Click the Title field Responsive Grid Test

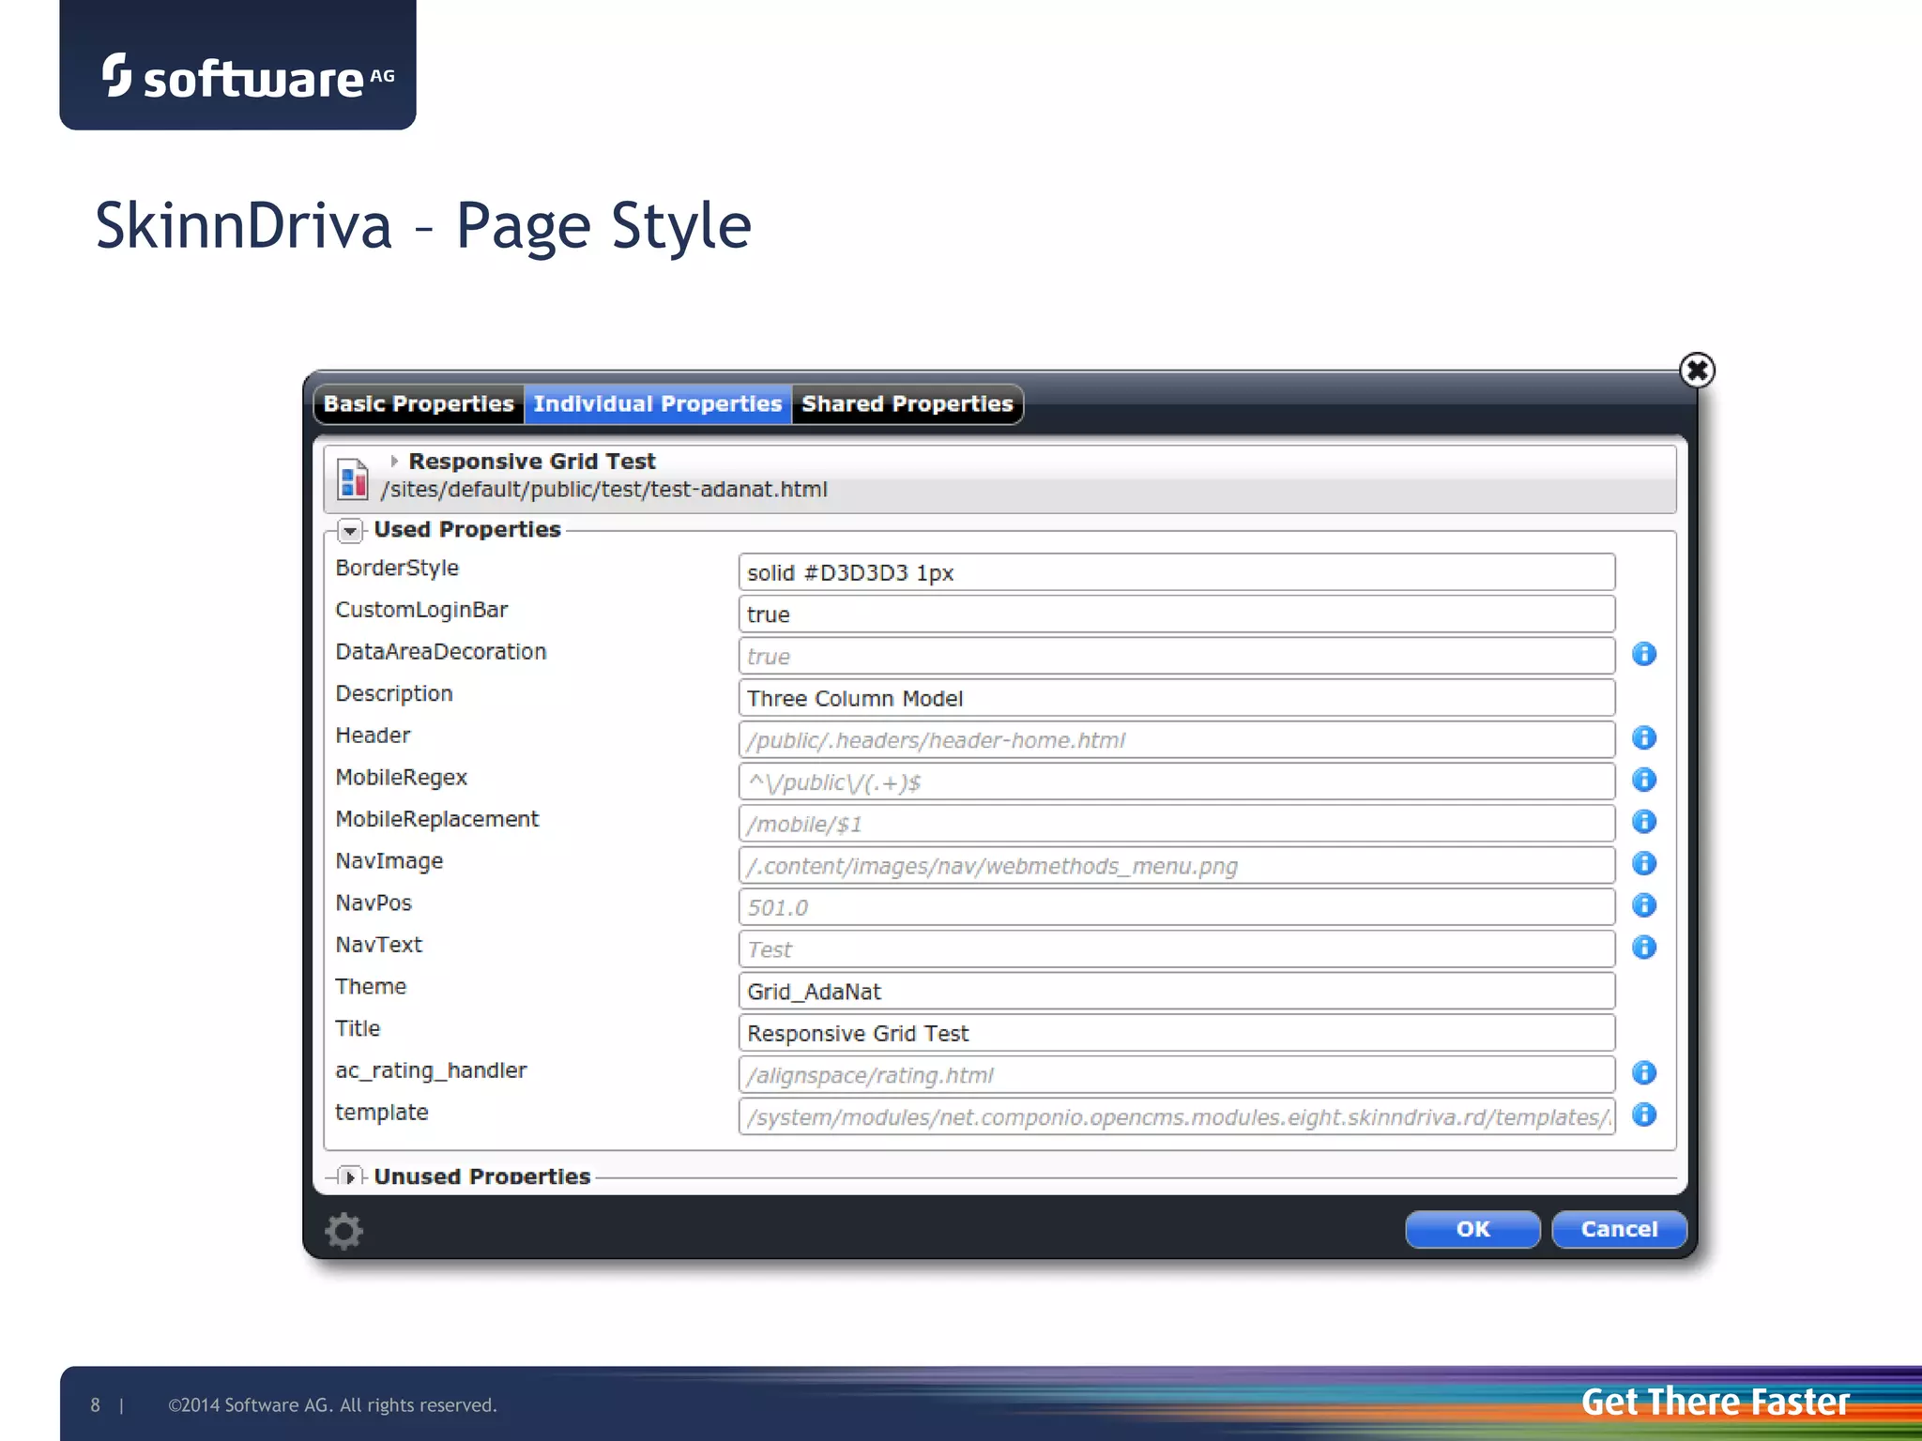click(x=1177, y=1033)
